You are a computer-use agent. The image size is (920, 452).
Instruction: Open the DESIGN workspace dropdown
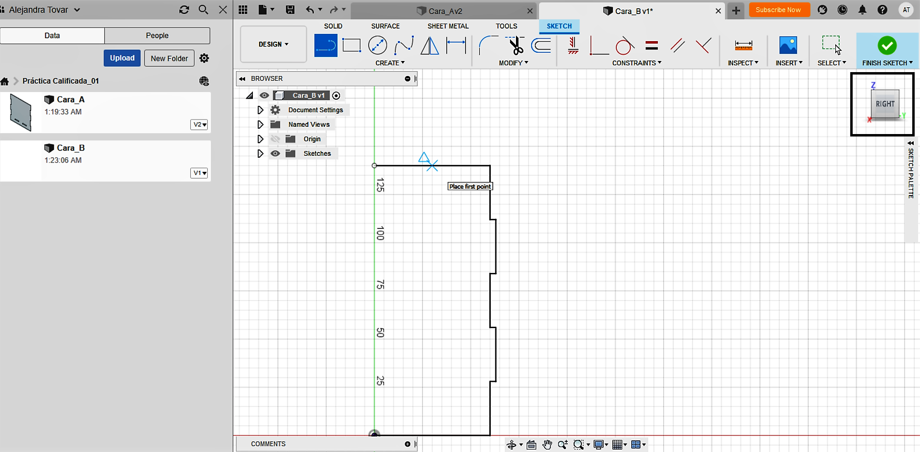click(x=273, y=44)
